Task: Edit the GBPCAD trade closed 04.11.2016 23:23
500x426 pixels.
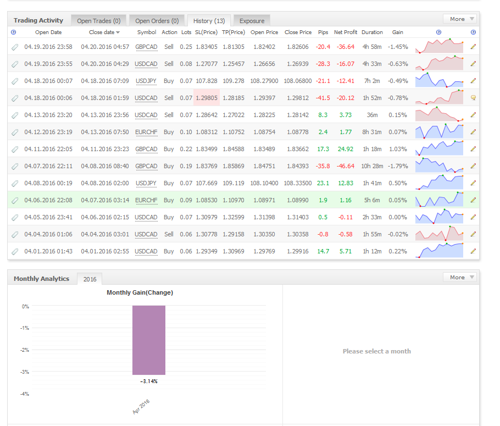Action: [473, 149]
